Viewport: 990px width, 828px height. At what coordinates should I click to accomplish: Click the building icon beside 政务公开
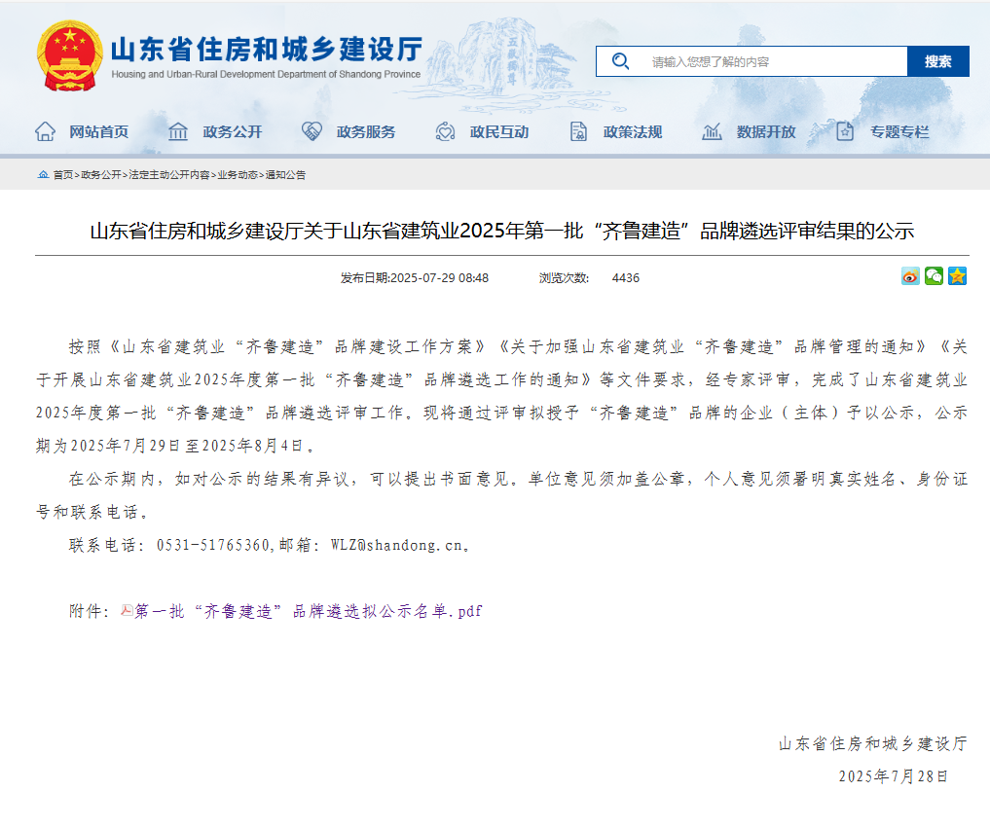click(178, 130)
